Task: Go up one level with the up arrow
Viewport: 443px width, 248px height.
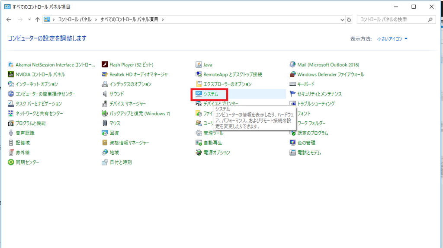Action: [37, 19]
